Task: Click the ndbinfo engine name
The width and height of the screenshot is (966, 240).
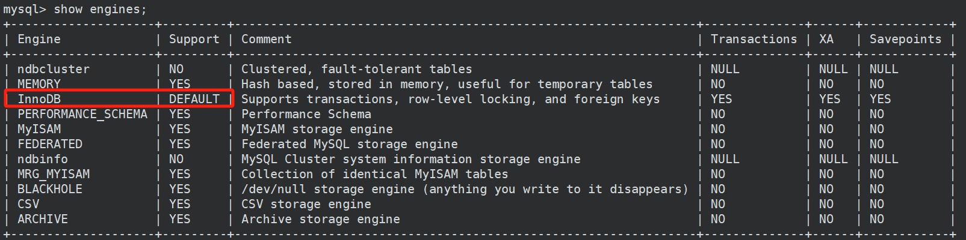Action: (43, 159)
